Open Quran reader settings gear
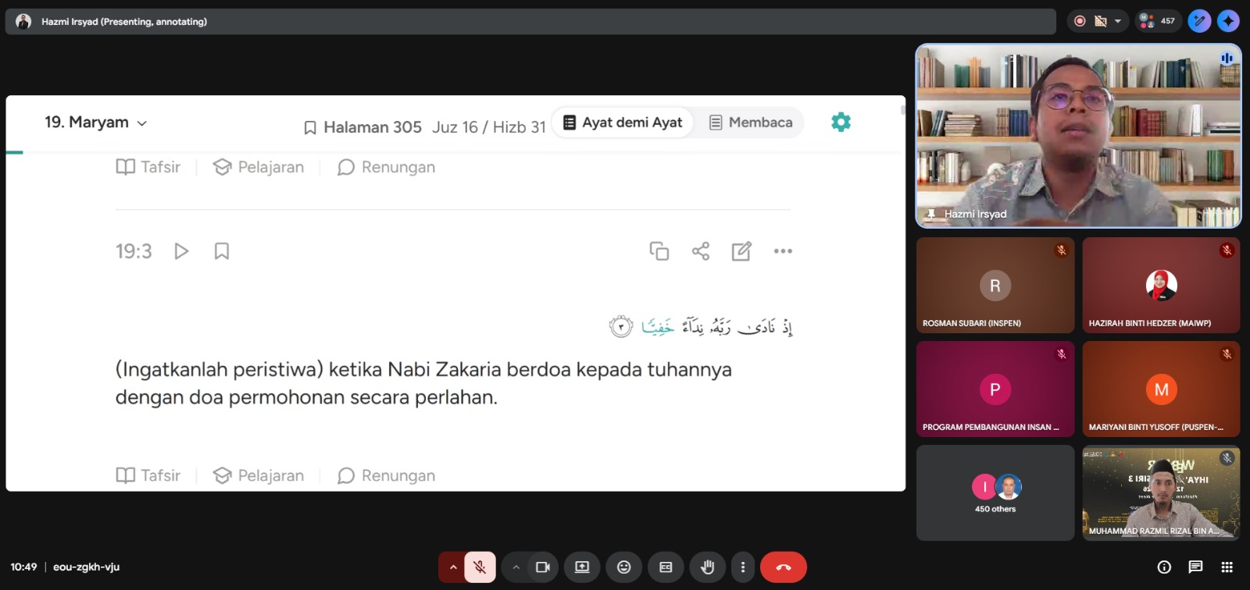This screenshot has height=590, width=1250. point(841,123)
